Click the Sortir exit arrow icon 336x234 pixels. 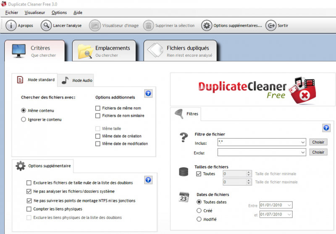pyautogui.click(x=271, y=26)
